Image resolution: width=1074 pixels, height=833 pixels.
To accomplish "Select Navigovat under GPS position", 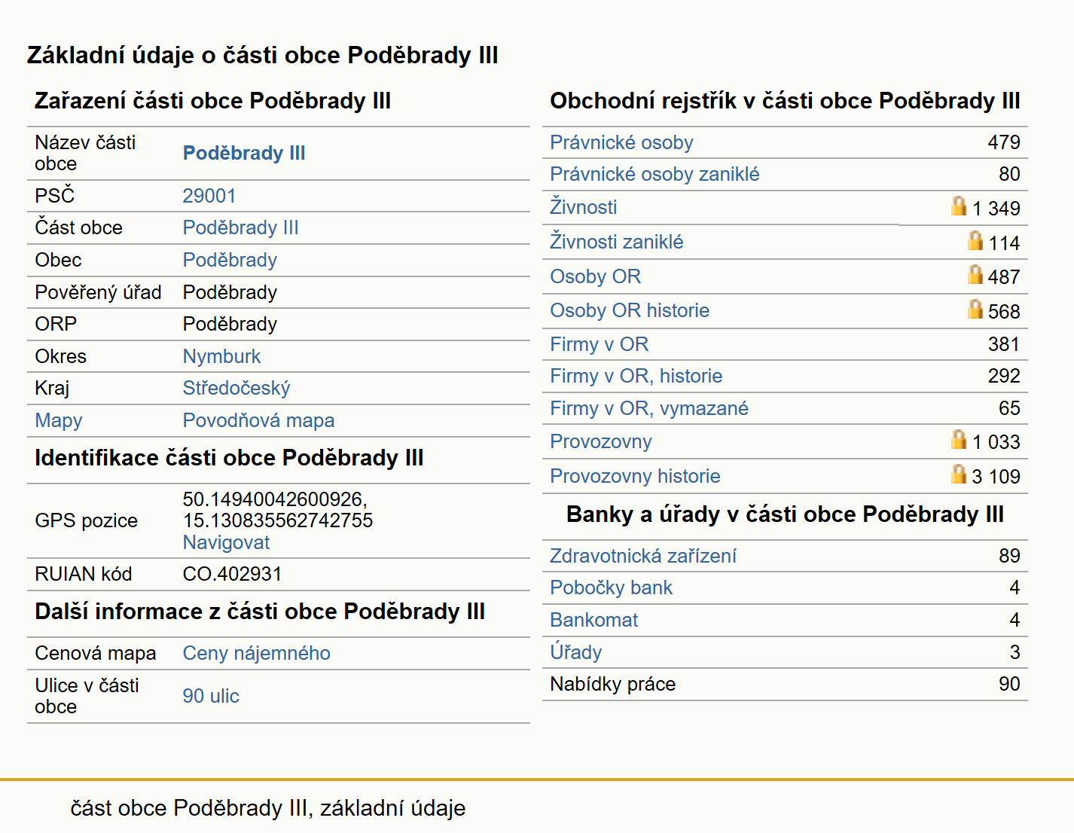I will click(226, 542).
